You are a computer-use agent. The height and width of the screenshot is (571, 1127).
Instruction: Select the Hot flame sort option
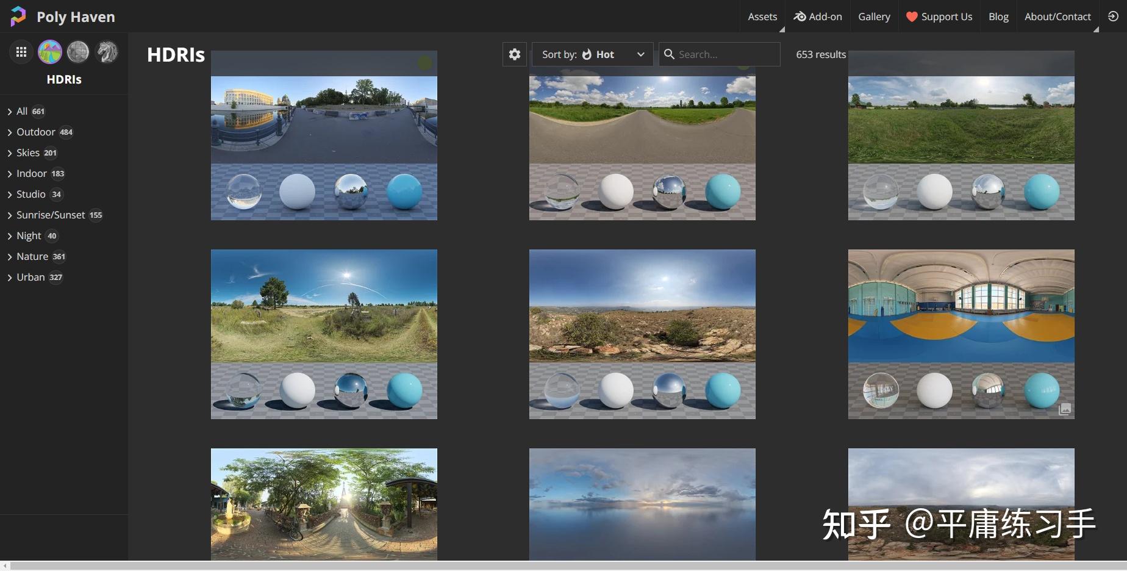coord(587,54)
